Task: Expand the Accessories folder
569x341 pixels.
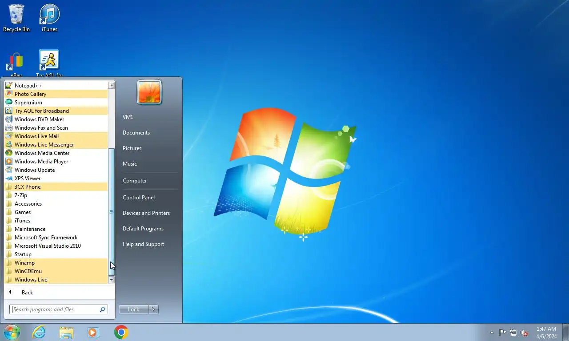Action: (56, 203)
